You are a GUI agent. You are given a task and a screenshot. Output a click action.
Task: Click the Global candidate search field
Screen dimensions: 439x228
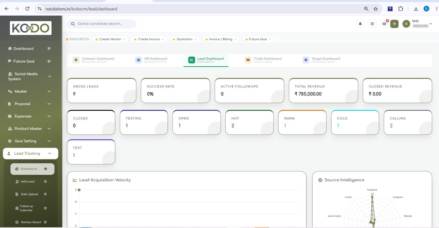click(102, 24)
